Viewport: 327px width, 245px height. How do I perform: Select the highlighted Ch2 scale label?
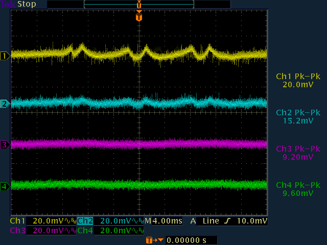click(85, 221)
